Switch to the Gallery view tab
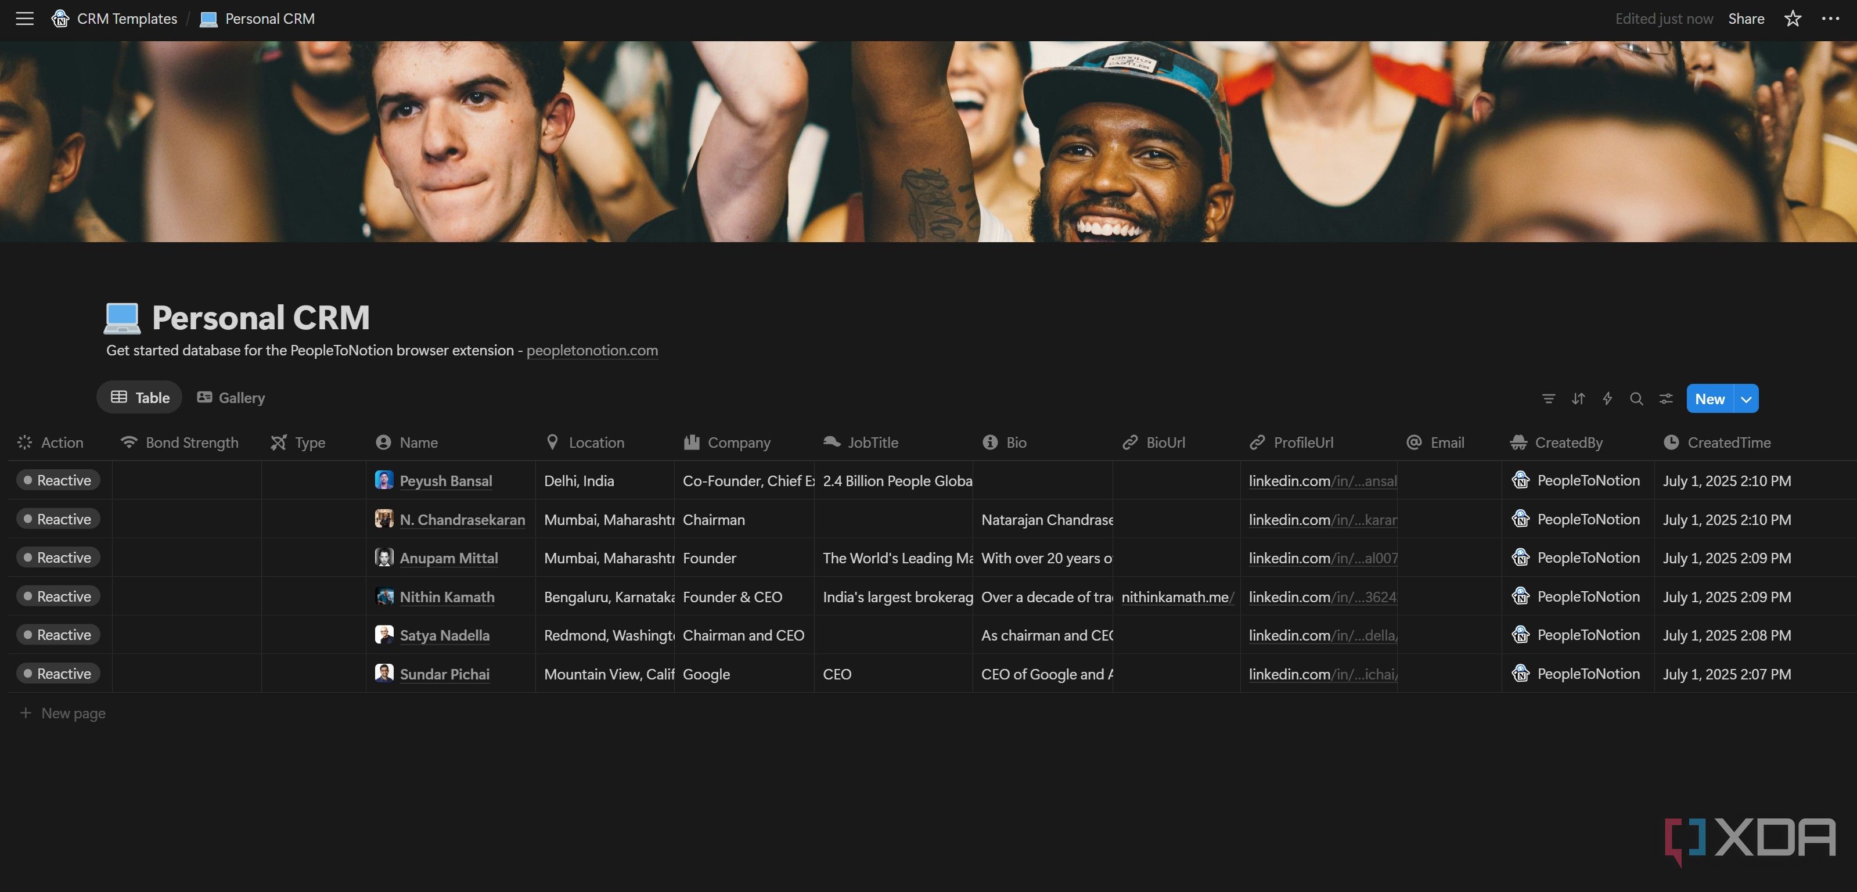1857x892 pixels. click(231, 397)
